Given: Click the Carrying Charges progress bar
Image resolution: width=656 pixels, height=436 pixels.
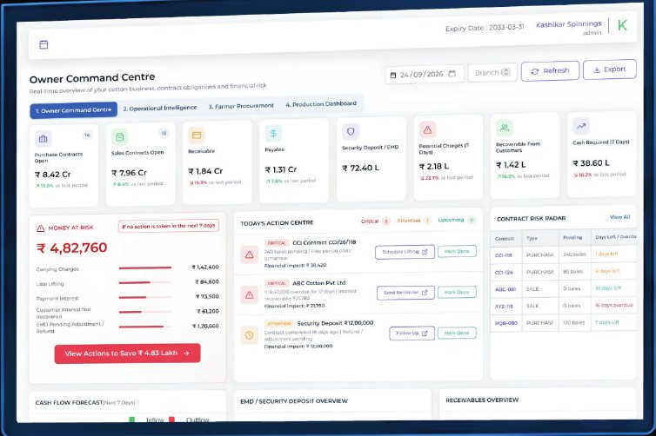Looking at the screenshot, I should point(145,268).
